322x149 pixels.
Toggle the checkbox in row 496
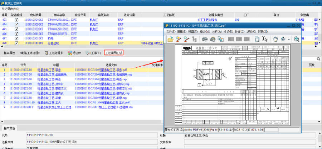pos(16,34)
